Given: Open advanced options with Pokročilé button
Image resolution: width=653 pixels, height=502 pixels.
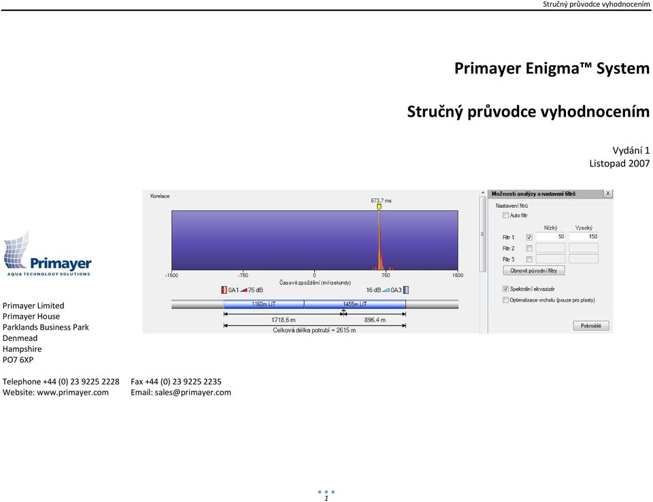Looking at the screenshot, I should click(591, 325).
